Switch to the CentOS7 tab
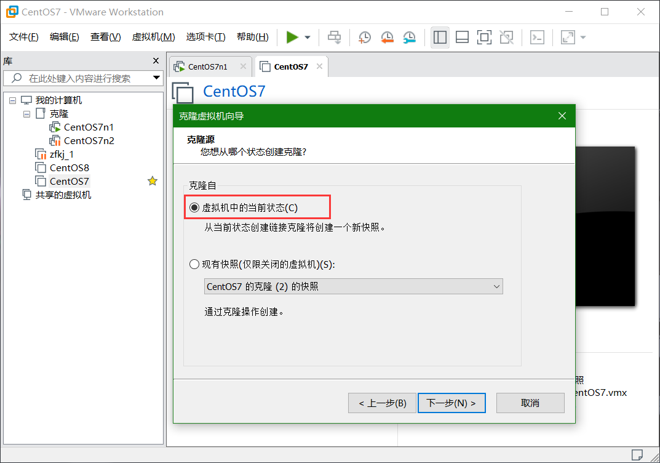 pyautogui.click(x=291, y=66)
